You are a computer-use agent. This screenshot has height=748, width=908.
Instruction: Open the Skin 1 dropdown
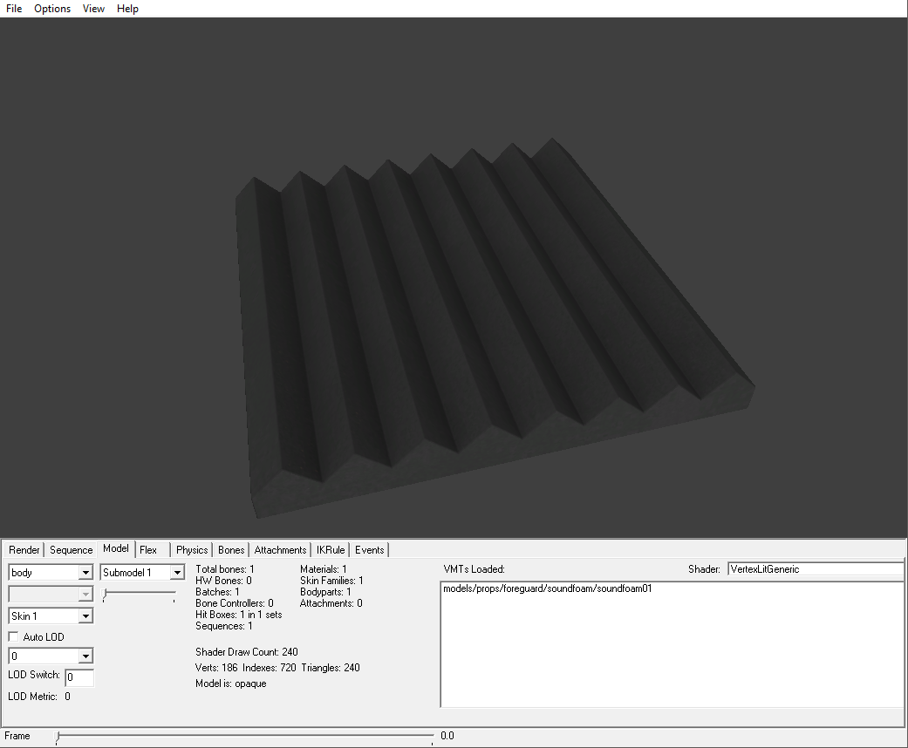85,616
